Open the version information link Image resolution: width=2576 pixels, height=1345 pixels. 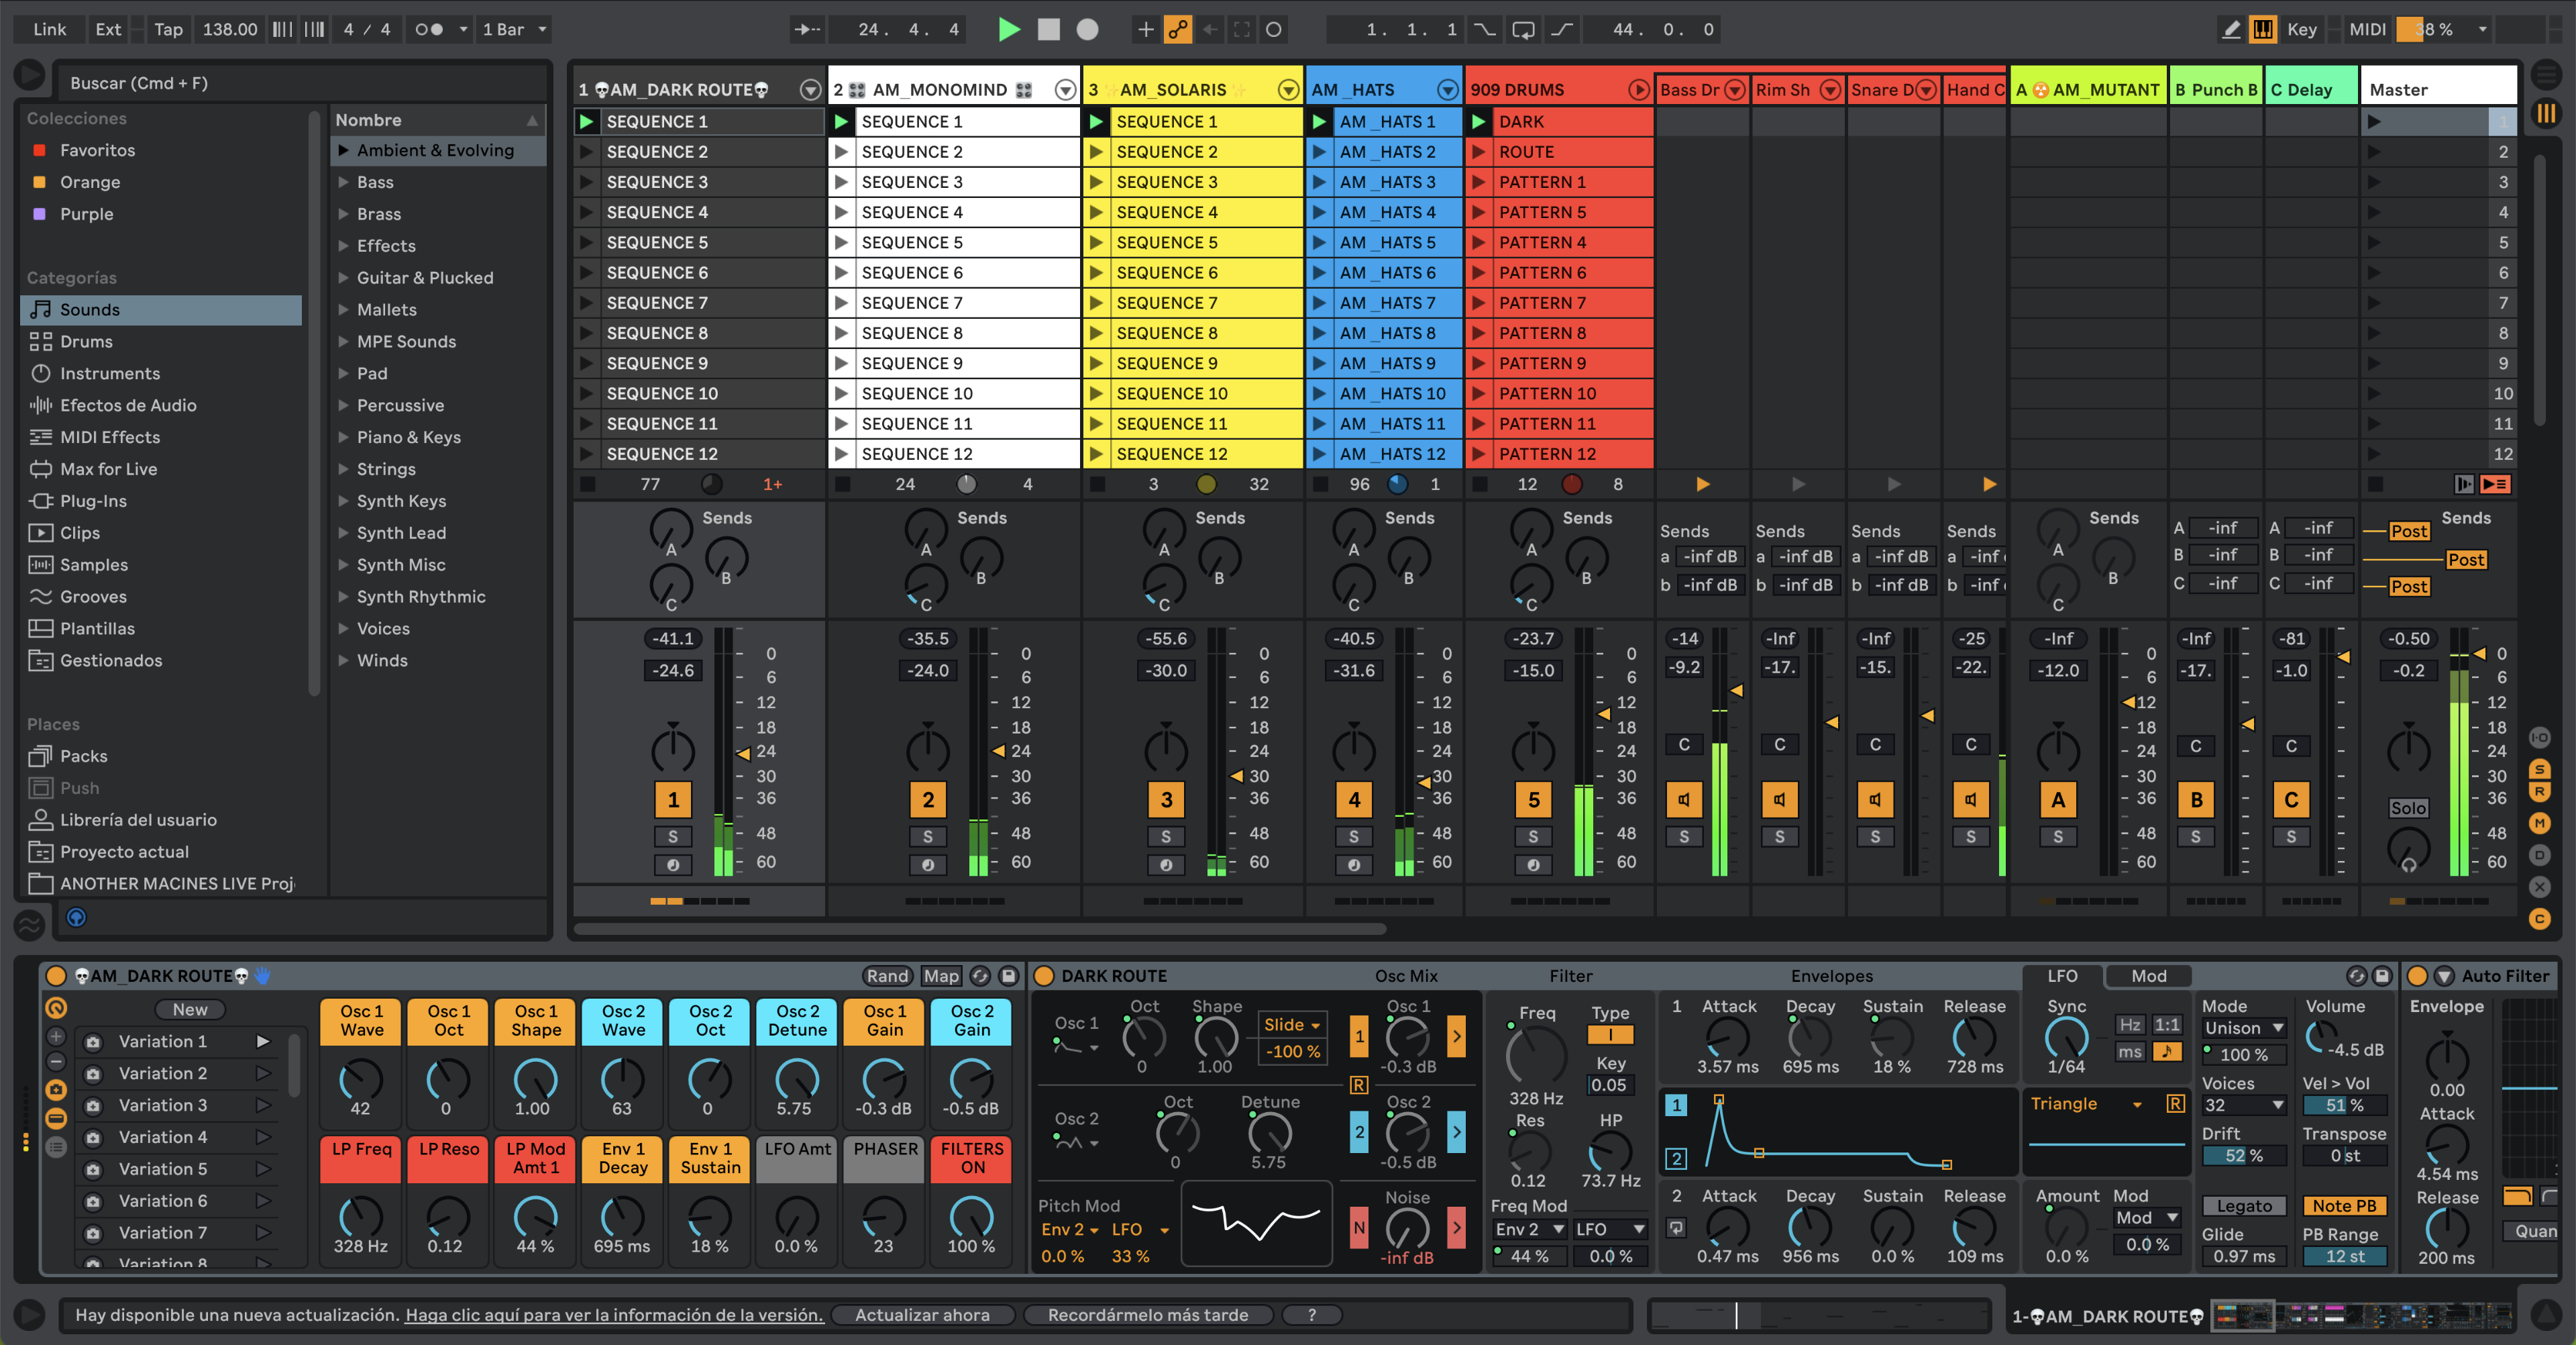614,1315
